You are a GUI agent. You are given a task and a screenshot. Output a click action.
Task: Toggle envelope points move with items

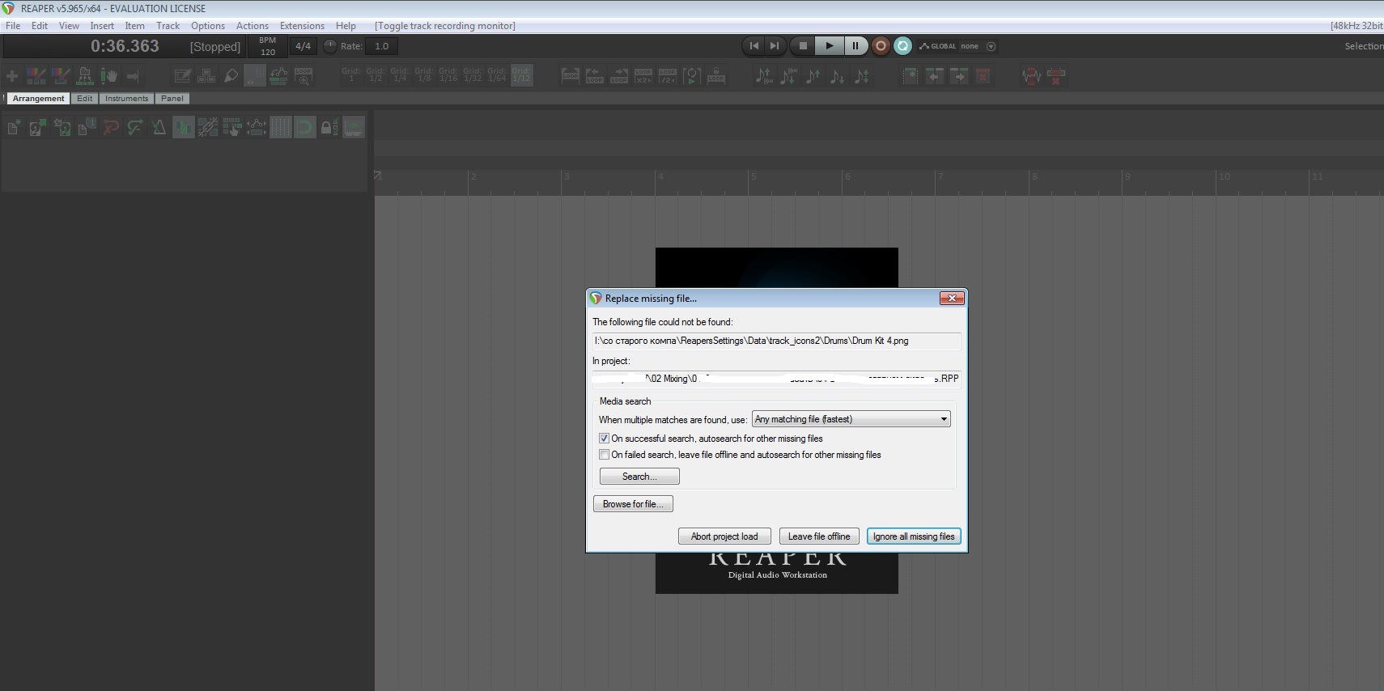[256, 127]
